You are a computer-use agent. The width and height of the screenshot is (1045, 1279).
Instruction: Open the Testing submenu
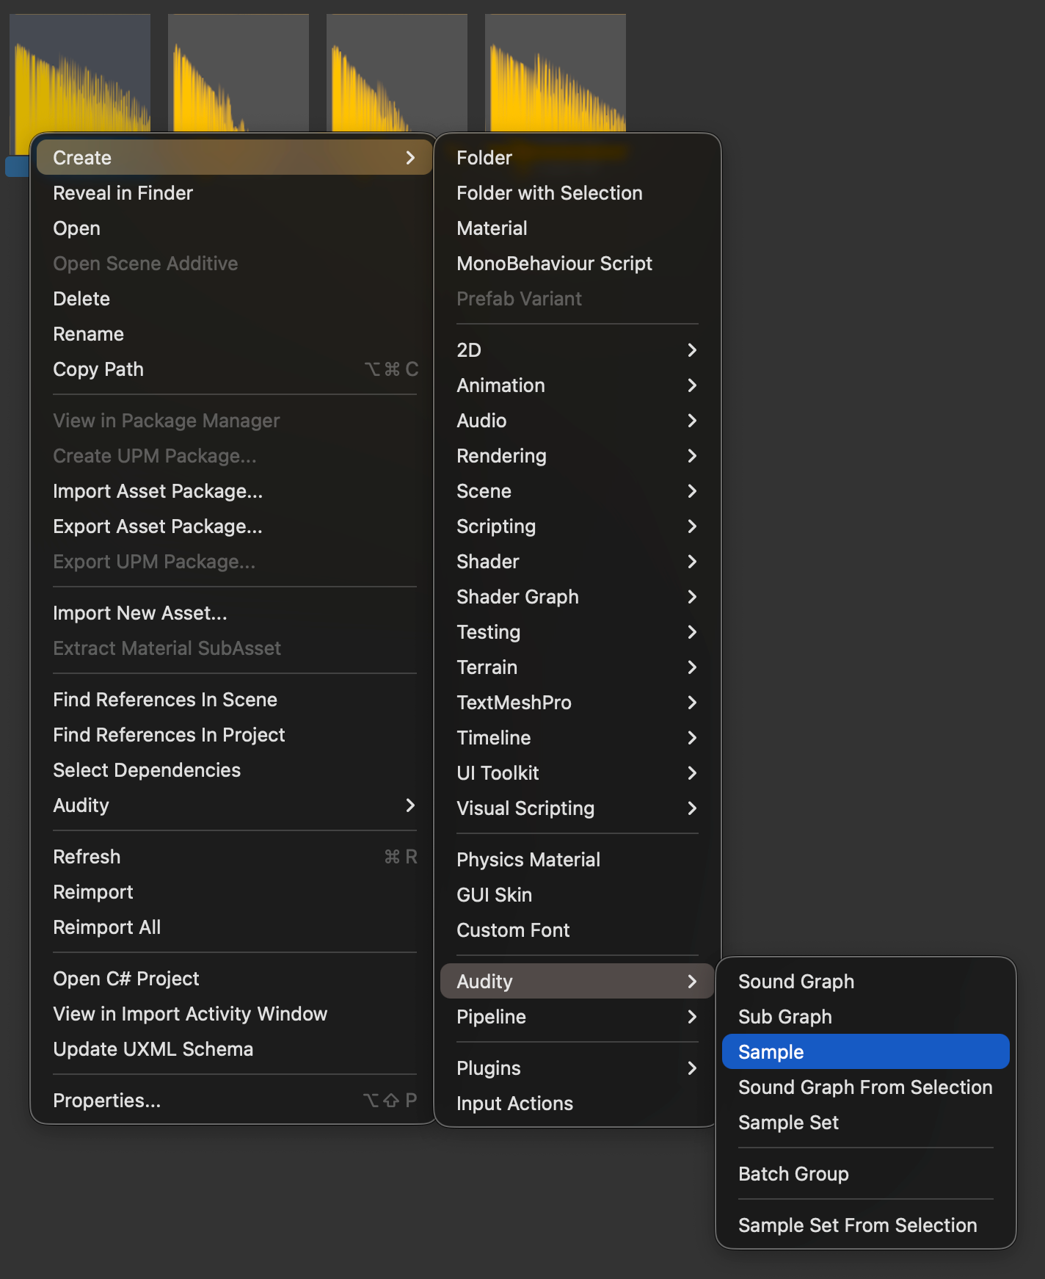[x=577, y=631]
